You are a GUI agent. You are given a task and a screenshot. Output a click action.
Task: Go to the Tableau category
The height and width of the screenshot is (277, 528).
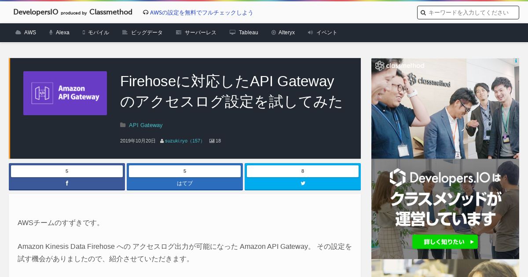244,33
